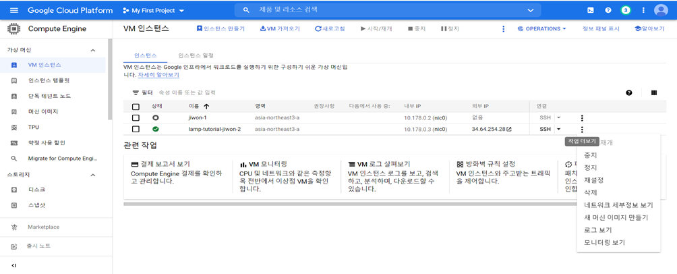Click VM 가져오기 button

[280, 29]
